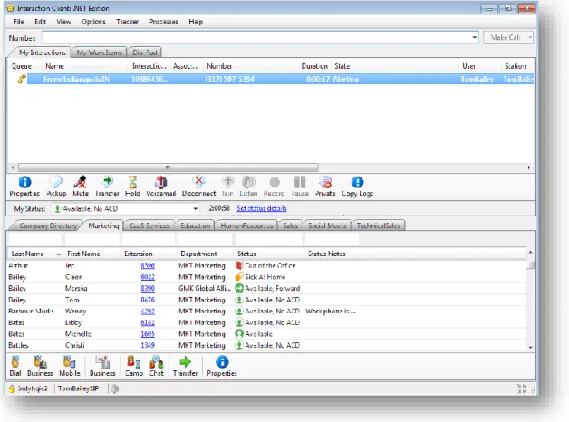Open the File menu

[x=18, y=22]
